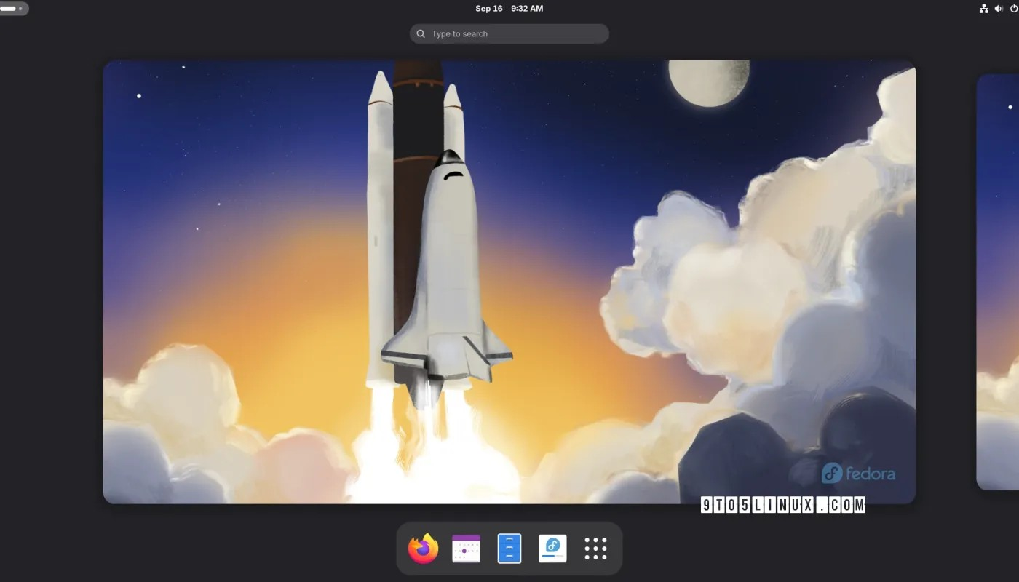Open the Files application
The image size is (1019, 582).
tap(509, 548)
